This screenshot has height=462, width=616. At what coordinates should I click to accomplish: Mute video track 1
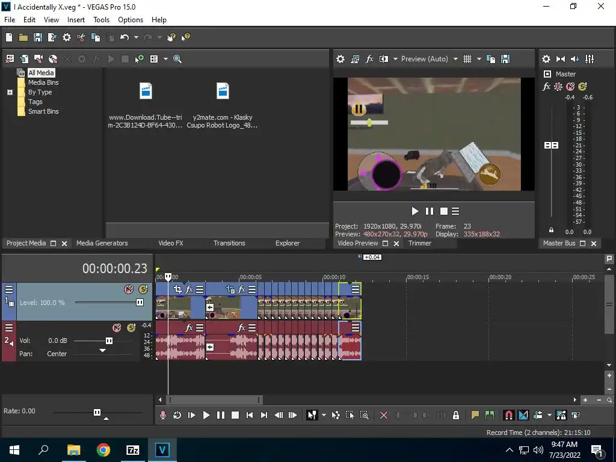[x=129, y=289]
